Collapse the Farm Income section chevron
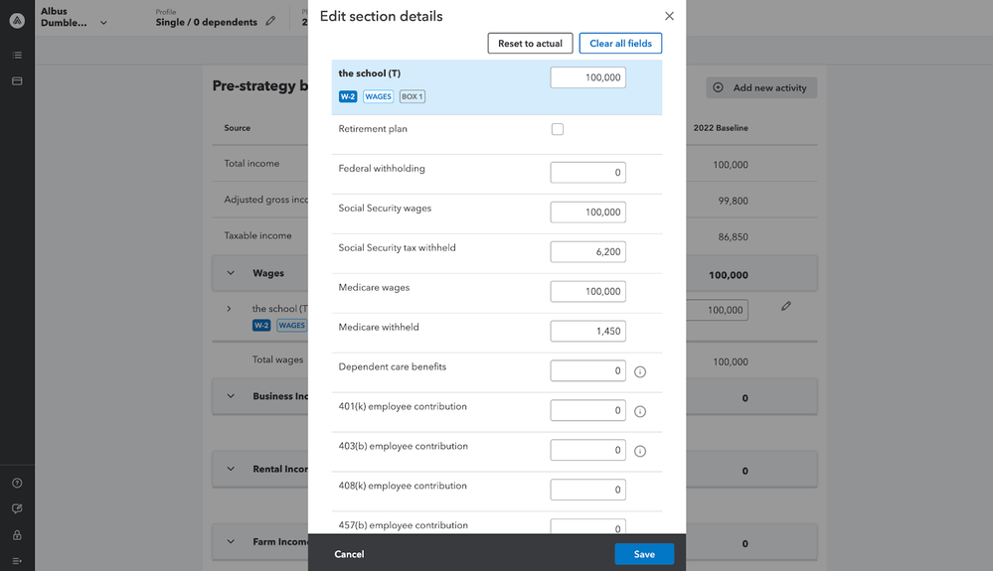993x571 pixels. tap(231, 542)
